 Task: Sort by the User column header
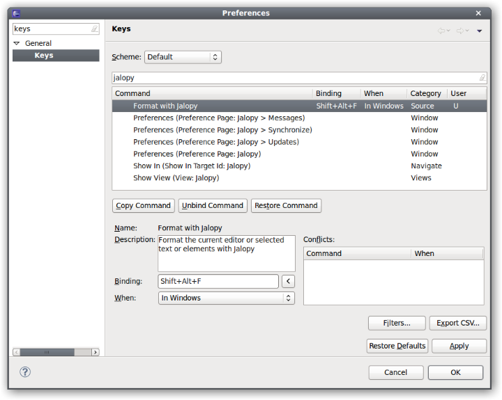point(466,93)
